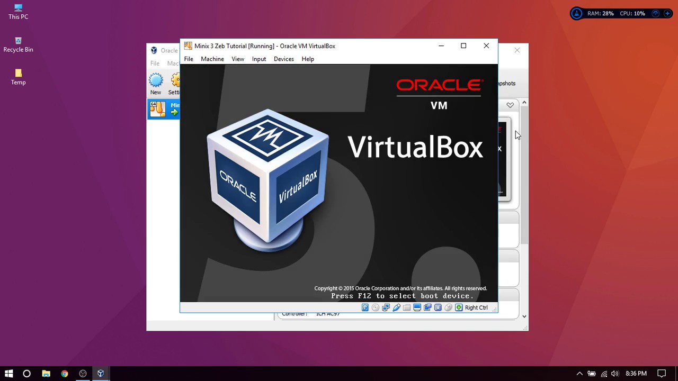
Task: Open the File menu of the VM window
Action: [x=189, y=59]
